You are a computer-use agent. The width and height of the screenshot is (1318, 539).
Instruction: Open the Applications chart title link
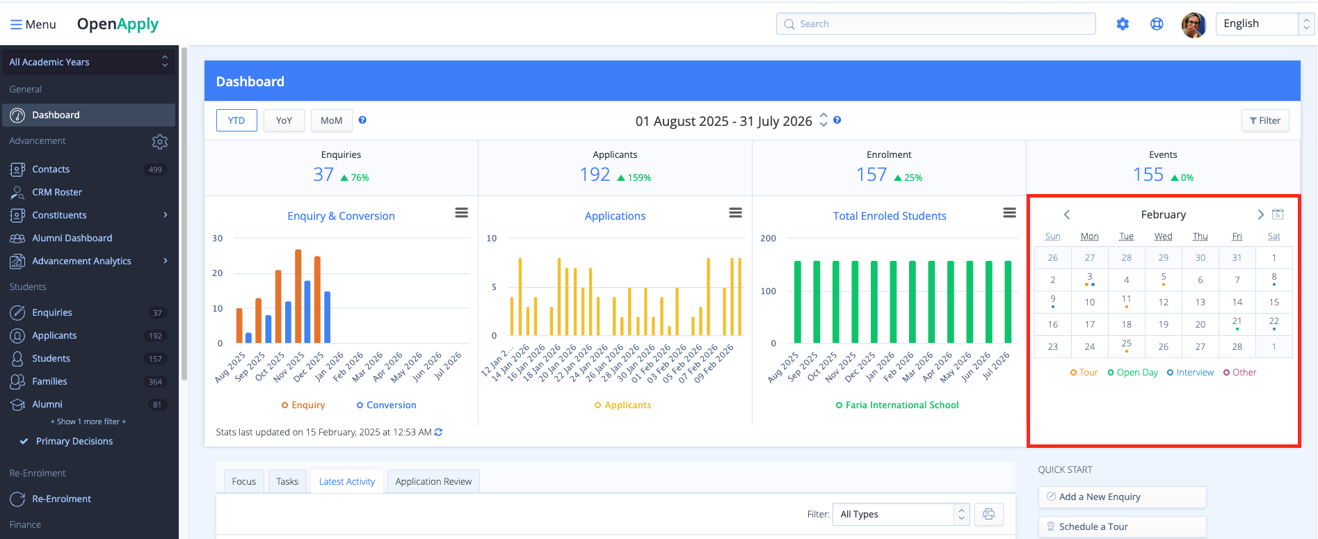pos(615,216)
